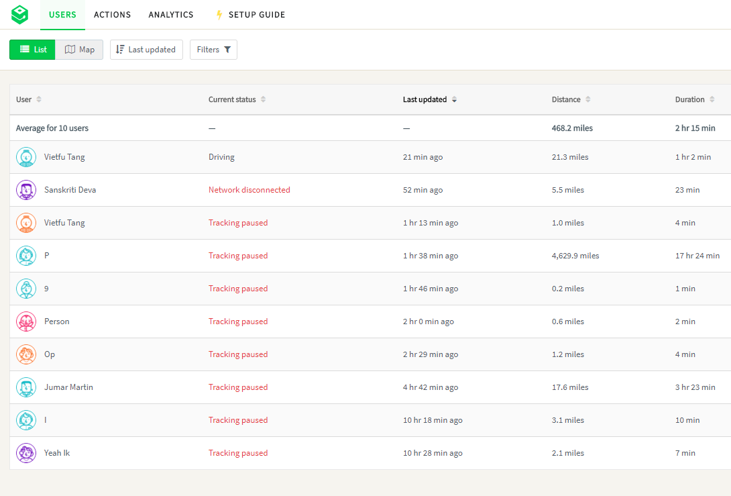Open the Filters button
731x496 pixels.
pyautogui.click(x=213, y=50)
